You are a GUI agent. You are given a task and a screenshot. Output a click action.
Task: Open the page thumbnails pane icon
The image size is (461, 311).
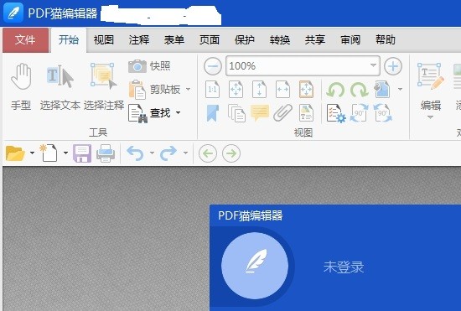236,113
